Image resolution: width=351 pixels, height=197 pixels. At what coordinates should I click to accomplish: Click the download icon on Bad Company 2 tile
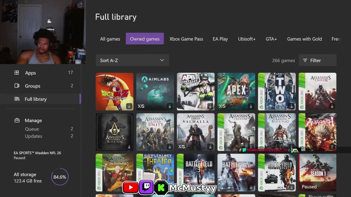[x=291, y=187]
